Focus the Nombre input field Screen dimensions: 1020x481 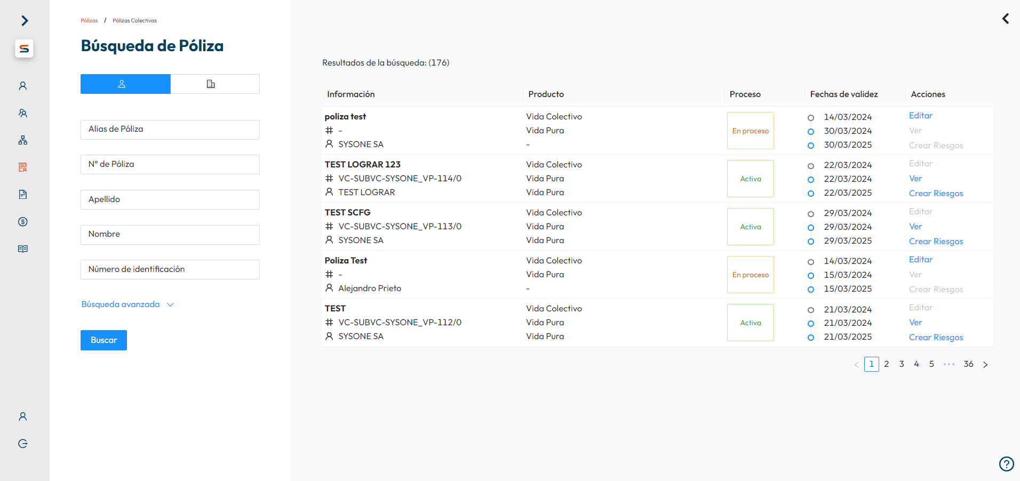(x=170, y=235)
